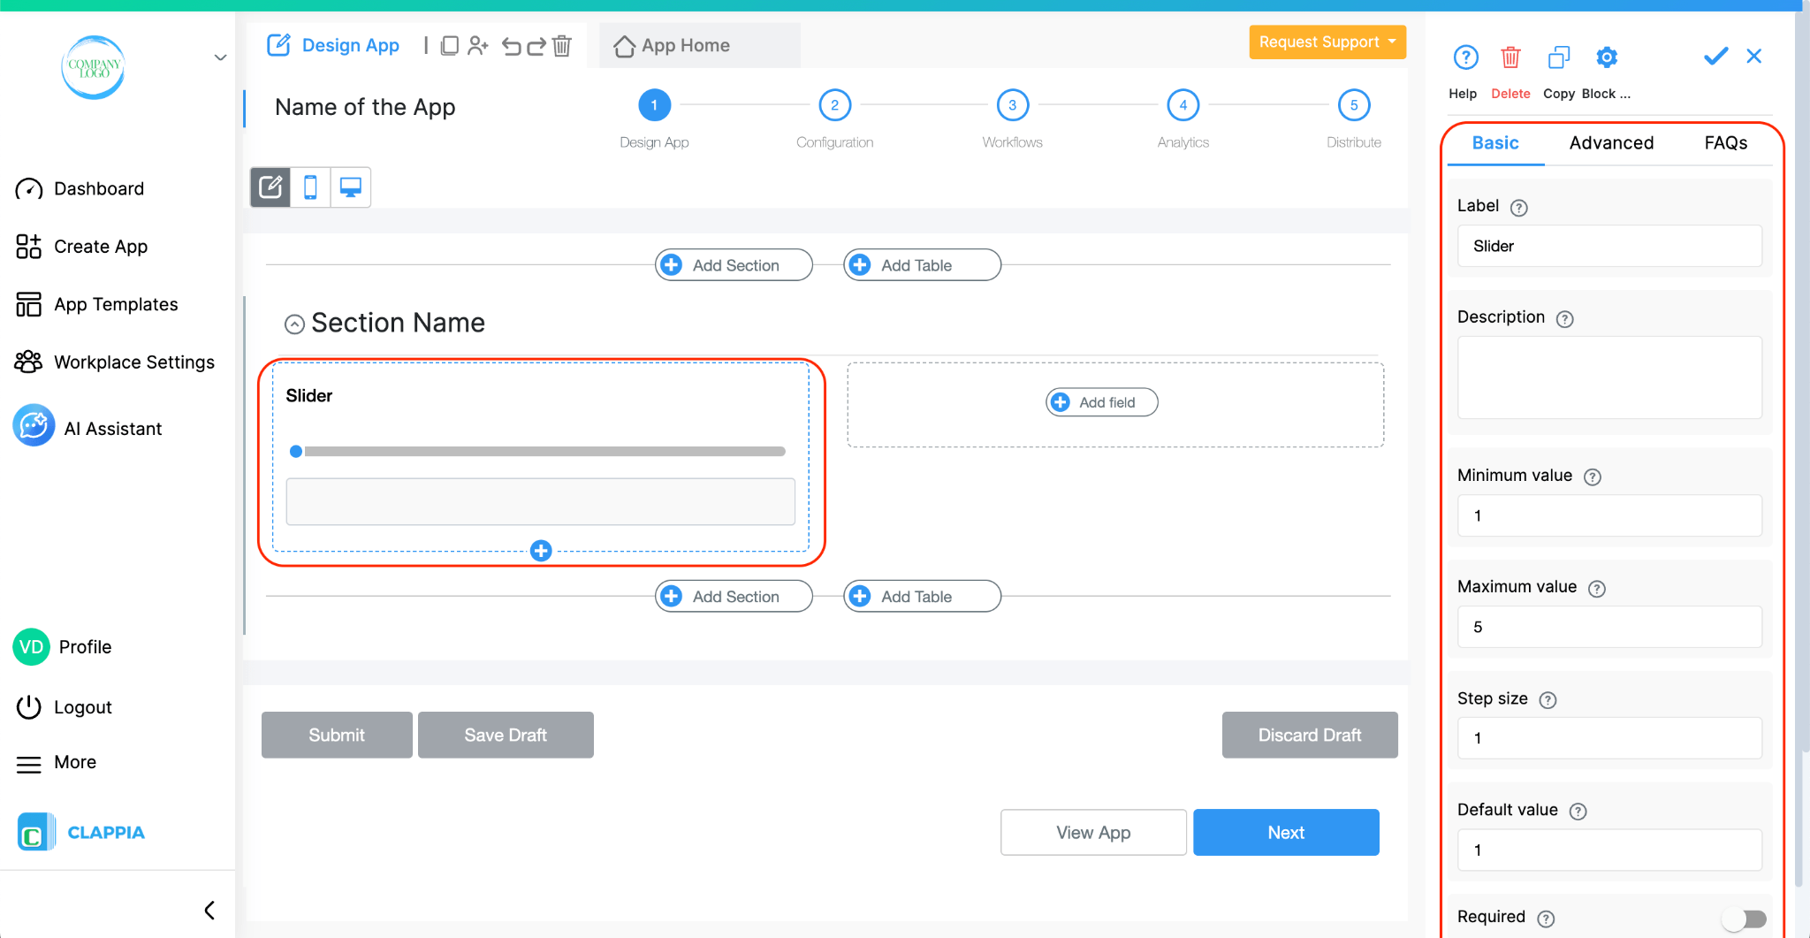Expand the company logo dropdown chevron
This screenshot has width=1810, height=938.
point(220,57)
